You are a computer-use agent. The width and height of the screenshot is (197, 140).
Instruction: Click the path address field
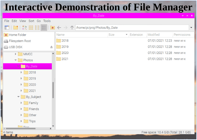coord(132,28)
